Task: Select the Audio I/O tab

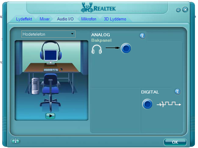Action: [x=65, y=19]
